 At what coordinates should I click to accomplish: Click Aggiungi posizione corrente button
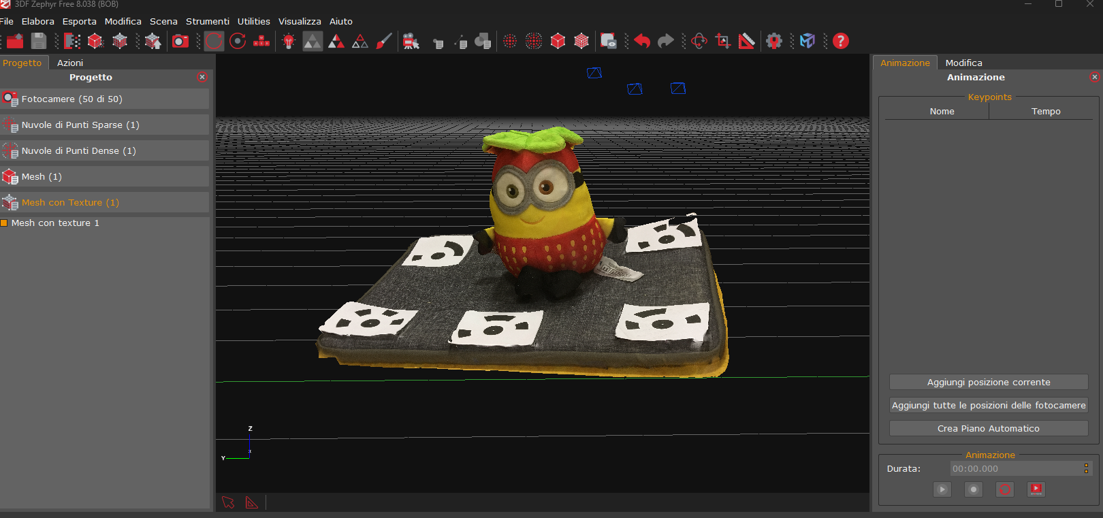point(989,382)
